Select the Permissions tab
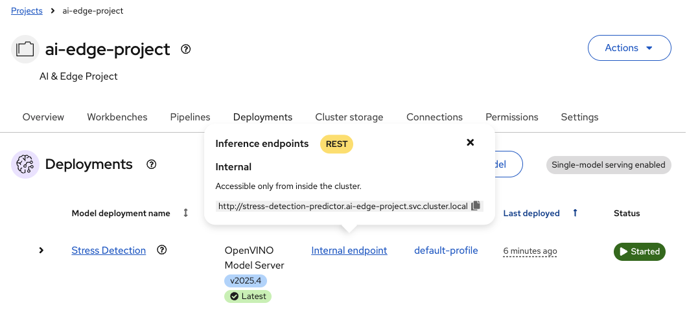Screen dimensions: 687x312 click(512, 117)
